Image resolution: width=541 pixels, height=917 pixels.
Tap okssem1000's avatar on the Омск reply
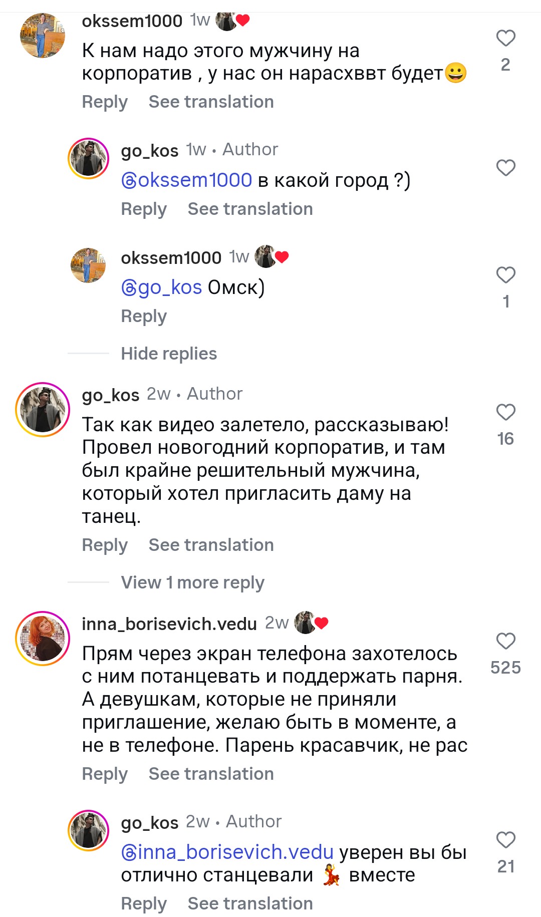pos(88,265)
